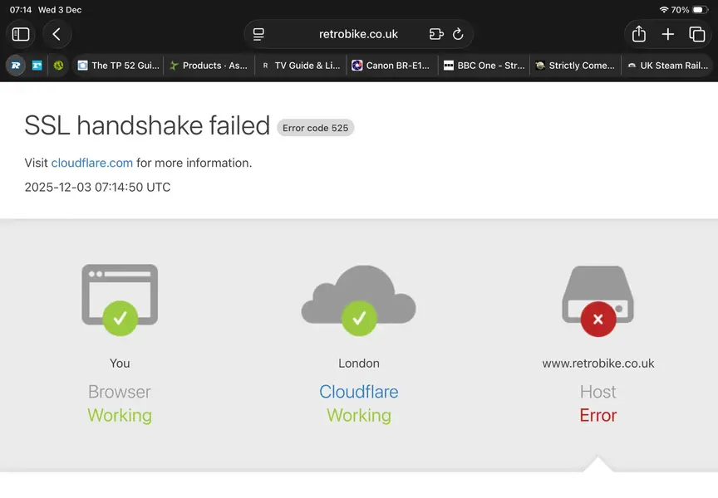
Task: Follow the cloudflare.com link
Action: click(x=91, y=163)
